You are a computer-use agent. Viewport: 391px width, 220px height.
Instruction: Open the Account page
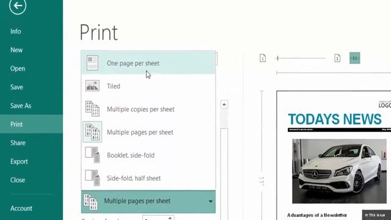pos(21,208)
